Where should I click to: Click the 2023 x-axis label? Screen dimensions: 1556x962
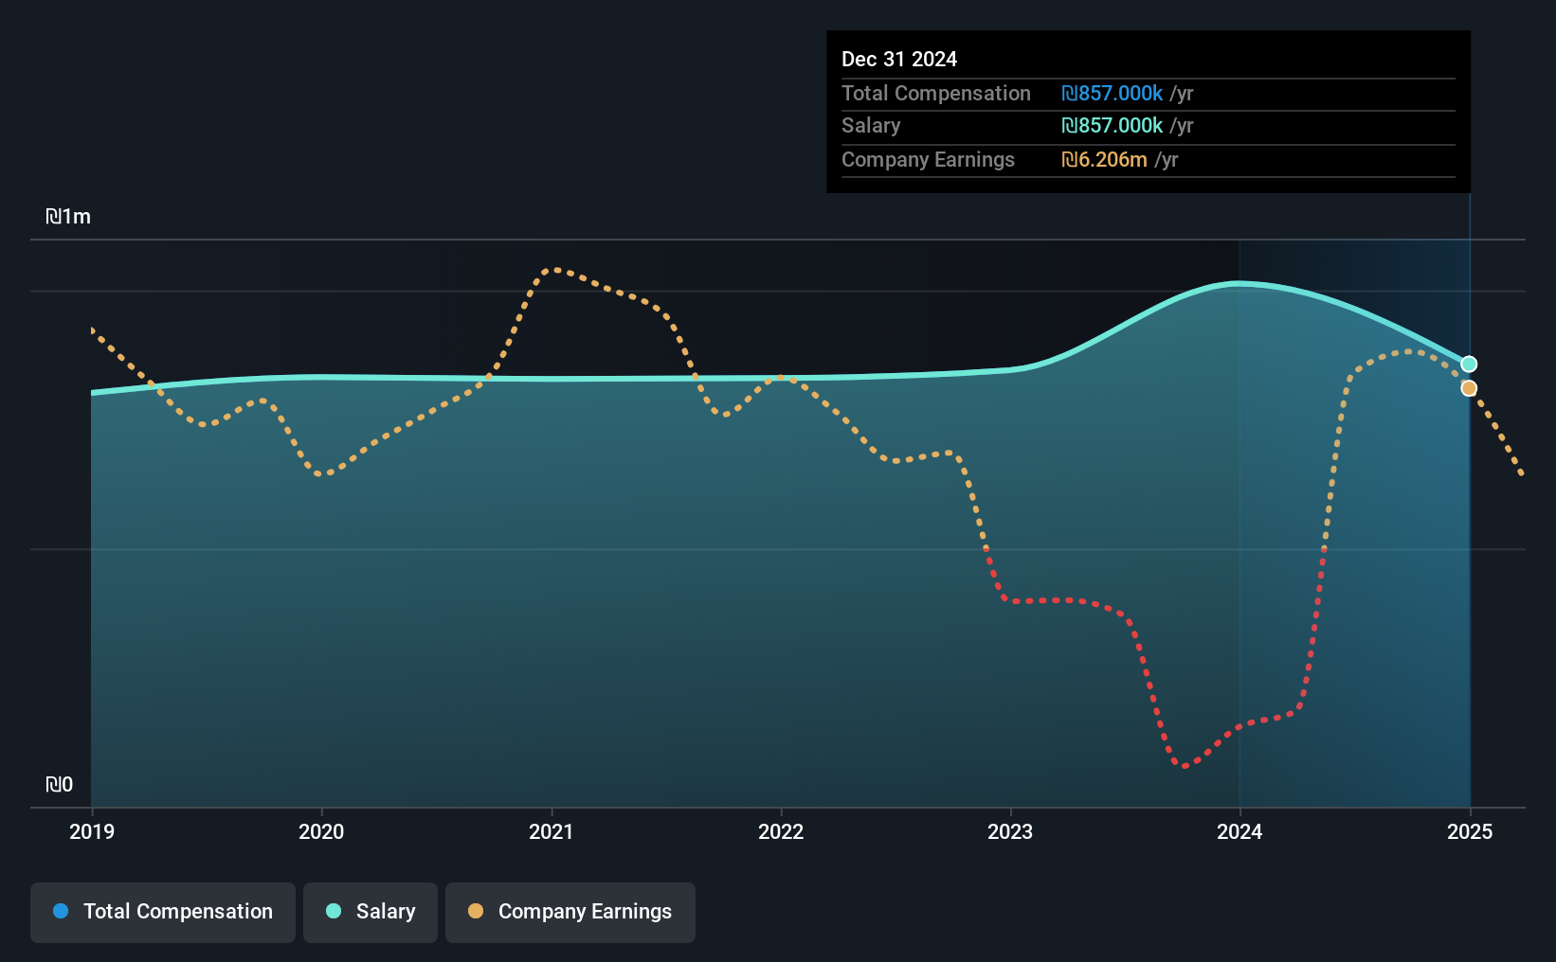click(1010, 831)
